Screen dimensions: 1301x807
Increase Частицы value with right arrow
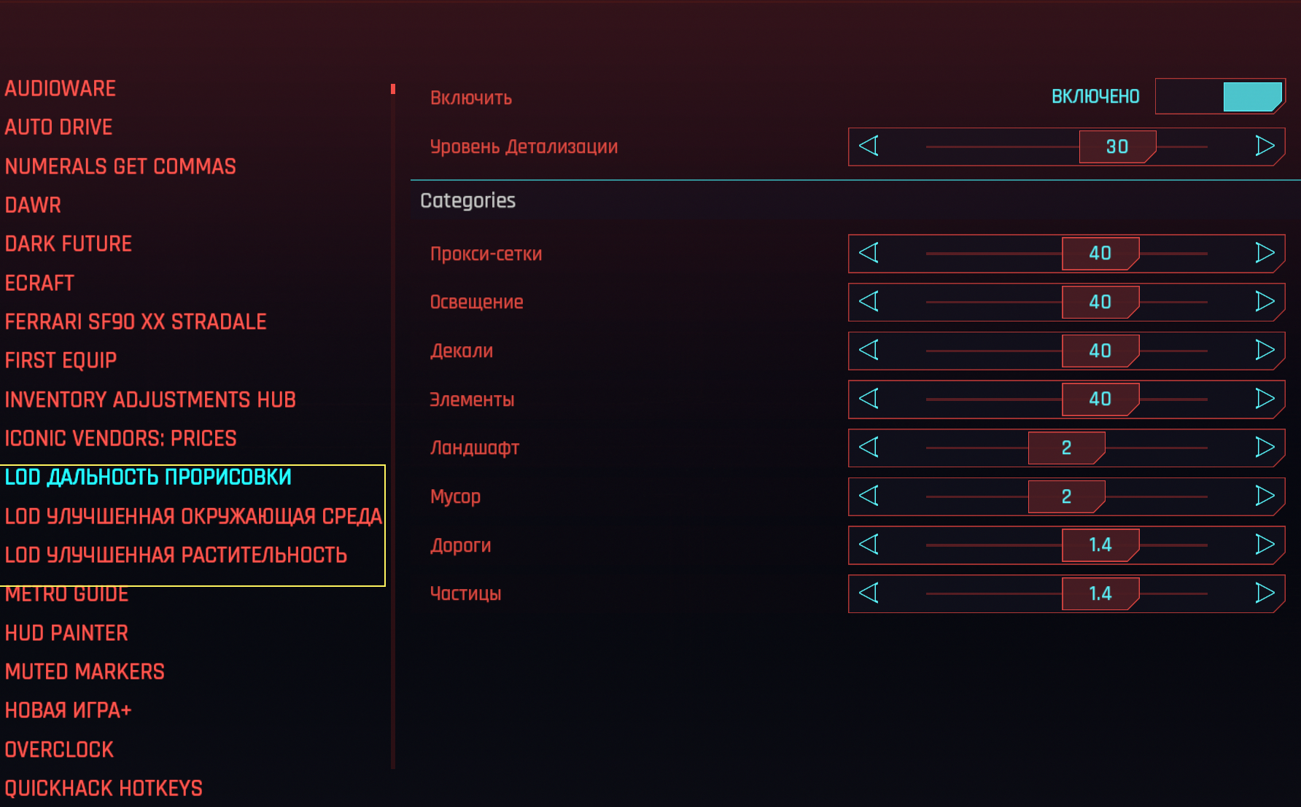1265,593
